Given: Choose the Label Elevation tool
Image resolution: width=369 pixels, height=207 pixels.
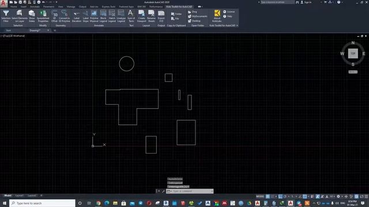Looking at the screenshot, I should pyautogui.click(x=77, y=16).
